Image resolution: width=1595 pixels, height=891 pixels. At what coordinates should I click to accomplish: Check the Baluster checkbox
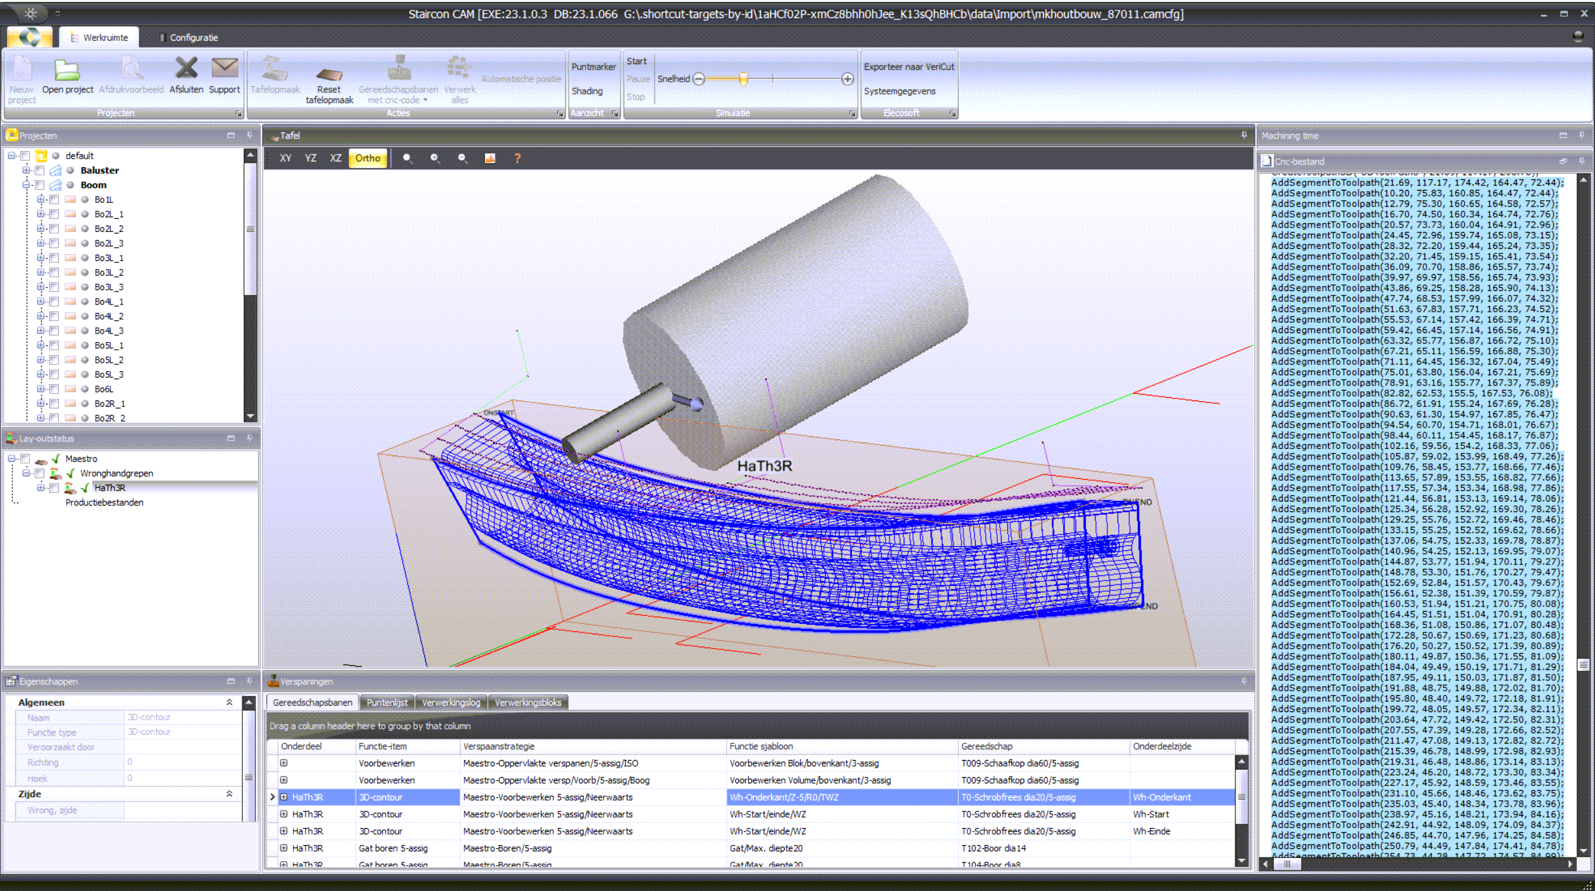tap(40, 170)
